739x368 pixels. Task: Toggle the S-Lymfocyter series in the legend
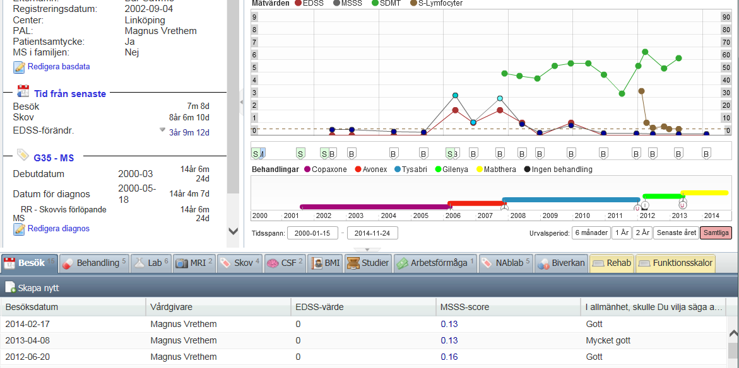click(436, 3)
